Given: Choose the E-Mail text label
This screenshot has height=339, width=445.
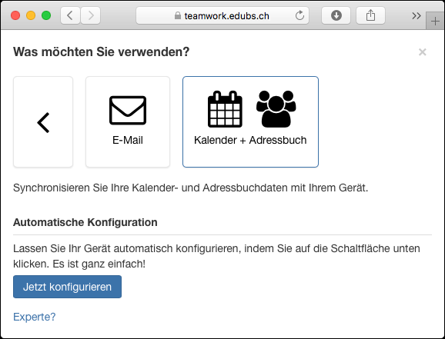Looking at the screenshot, I should [x=128, y=140].
